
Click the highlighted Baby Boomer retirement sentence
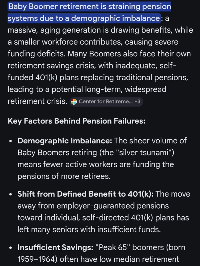89,12
